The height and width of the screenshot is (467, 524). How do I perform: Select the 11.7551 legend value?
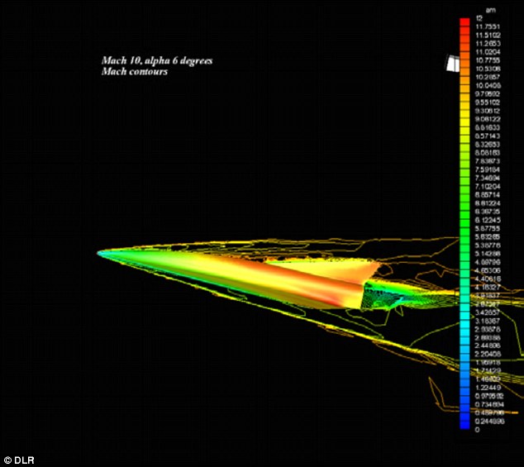point(485,26)
